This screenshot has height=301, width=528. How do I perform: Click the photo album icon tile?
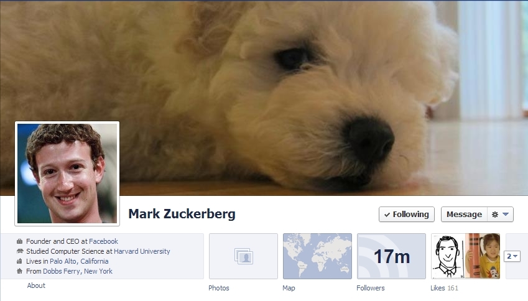pos(243,256)
